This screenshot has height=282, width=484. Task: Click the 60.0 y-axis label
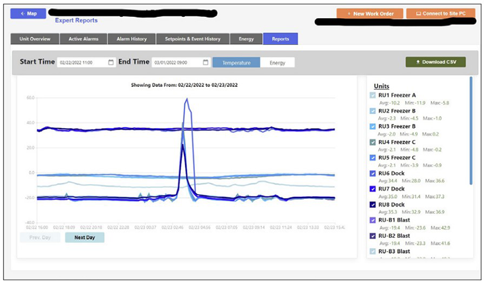pos(31,98)
